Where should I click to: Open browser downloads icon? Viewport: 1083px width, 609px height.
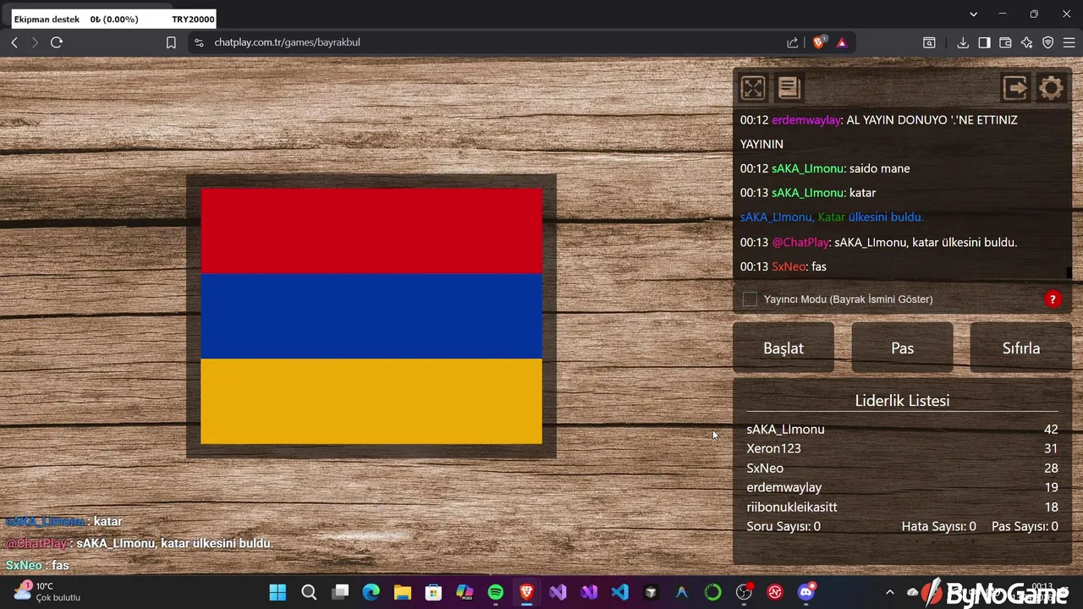coord(963,42)
